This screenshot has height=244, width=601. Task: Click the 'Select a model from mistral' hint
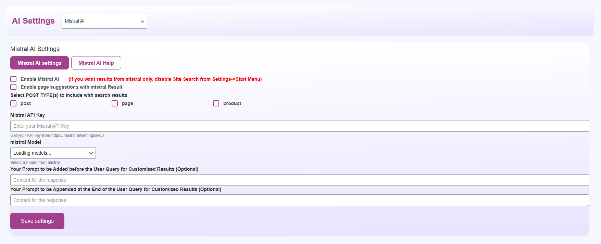[x=35, y=163]
